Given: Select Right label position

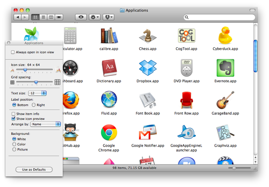Looking at the screenshot, I should pyautogui.click(x=34, y=105).
